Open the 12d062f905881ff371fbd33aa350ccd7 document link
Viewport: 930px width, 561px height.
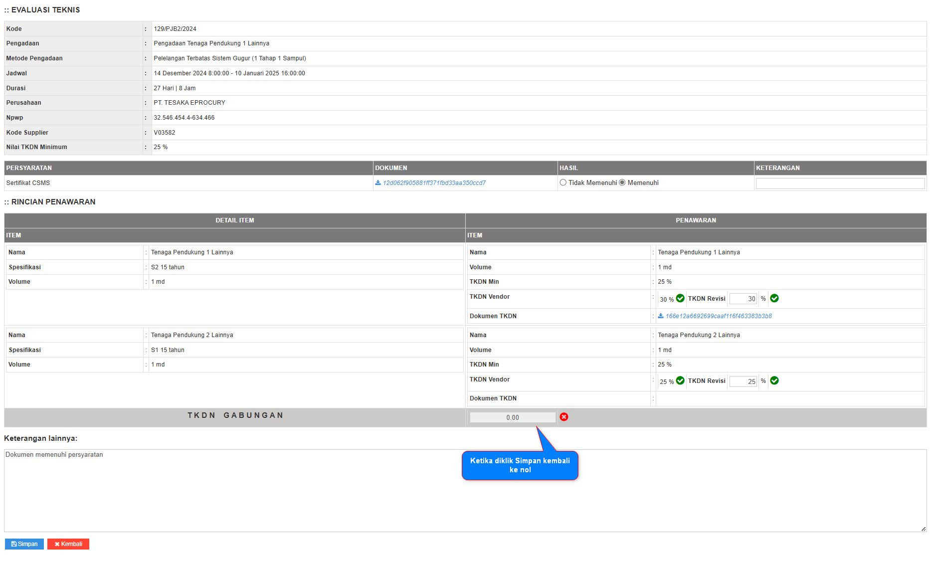(434, 183)
